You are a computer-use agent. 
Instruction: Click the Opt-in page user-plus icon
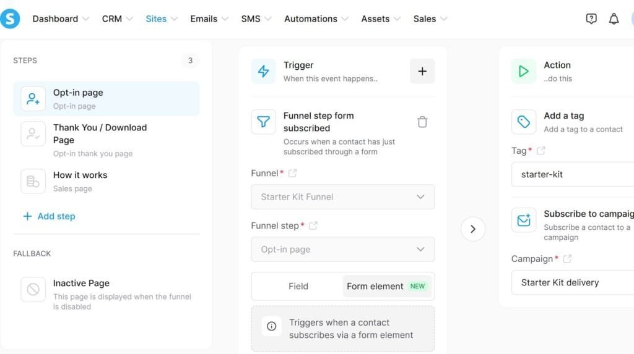(x=33, y=98)
